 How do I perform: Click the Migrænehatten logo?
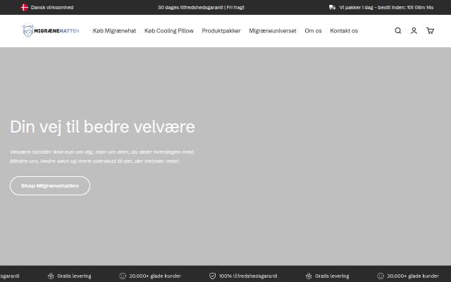51,30
